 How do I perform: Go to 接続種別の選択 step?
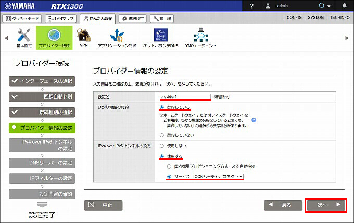(x=42, y=112)
